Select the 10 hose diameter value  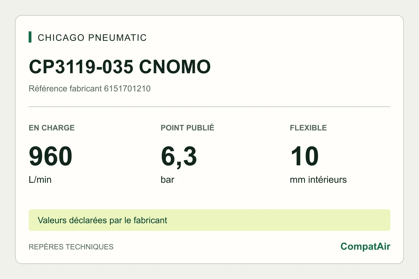pos(304,157)
